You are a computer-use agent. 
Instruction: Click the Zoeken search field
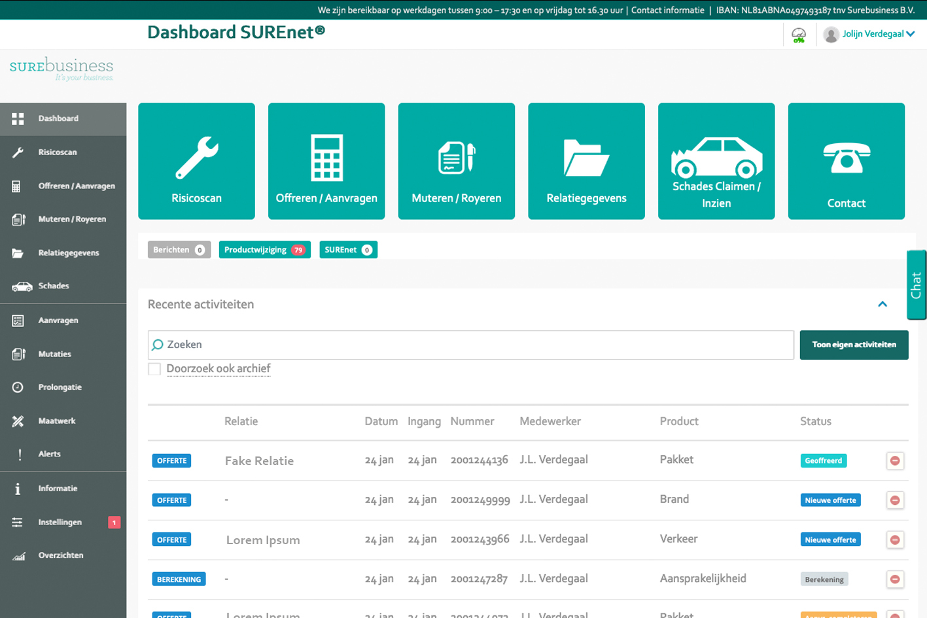pos(471,345)
